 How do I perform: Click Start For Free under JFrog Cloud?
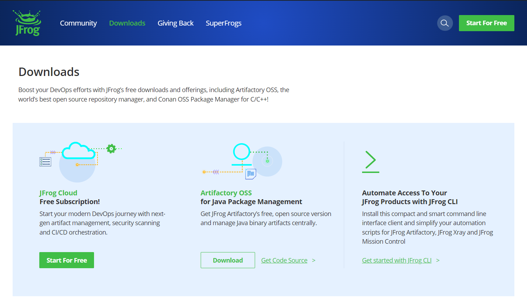click(x=67, y=260)
